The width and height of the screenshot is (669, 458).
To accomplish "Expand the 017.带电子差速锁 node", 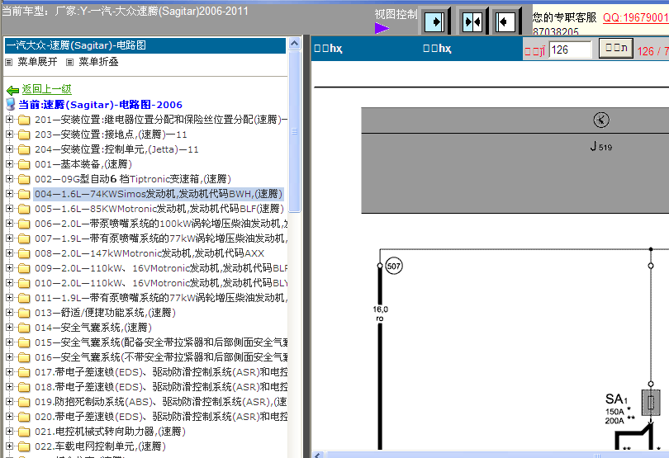I will click(x=9, y=372).
